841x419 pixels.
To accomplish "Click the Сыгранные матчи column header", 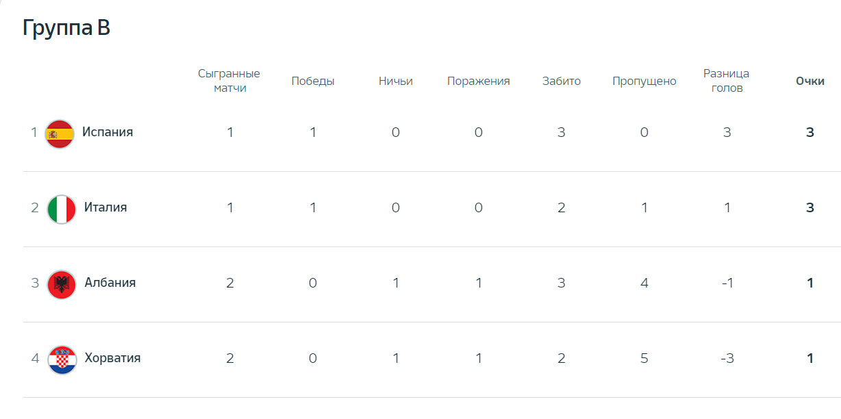I will coord(229,81).
